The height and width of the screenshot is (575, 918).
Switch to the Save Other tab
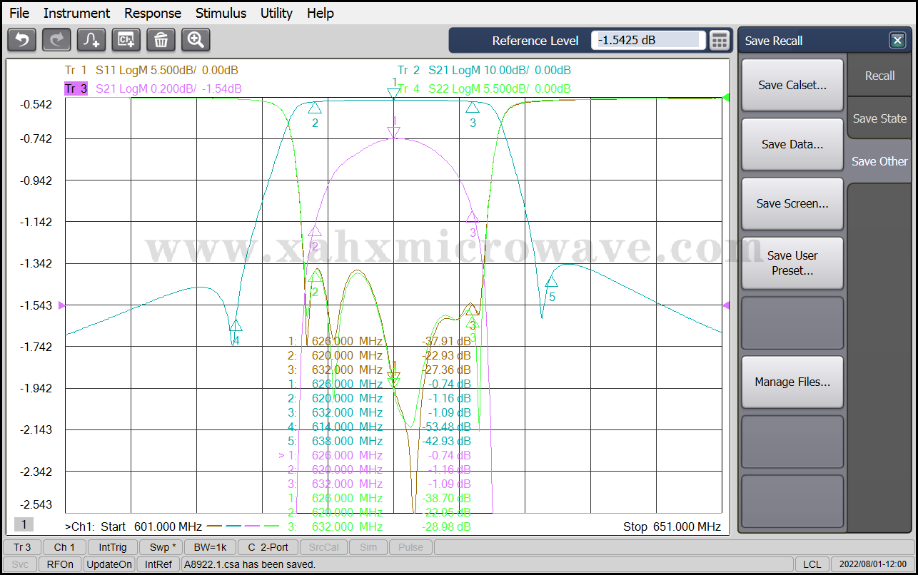click(879, 161)
